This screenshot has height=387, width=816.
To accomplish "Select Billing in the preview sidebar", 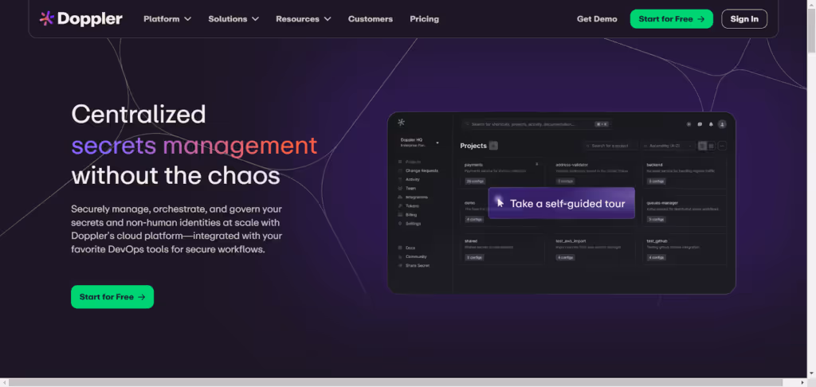I will tap(407, 215).
